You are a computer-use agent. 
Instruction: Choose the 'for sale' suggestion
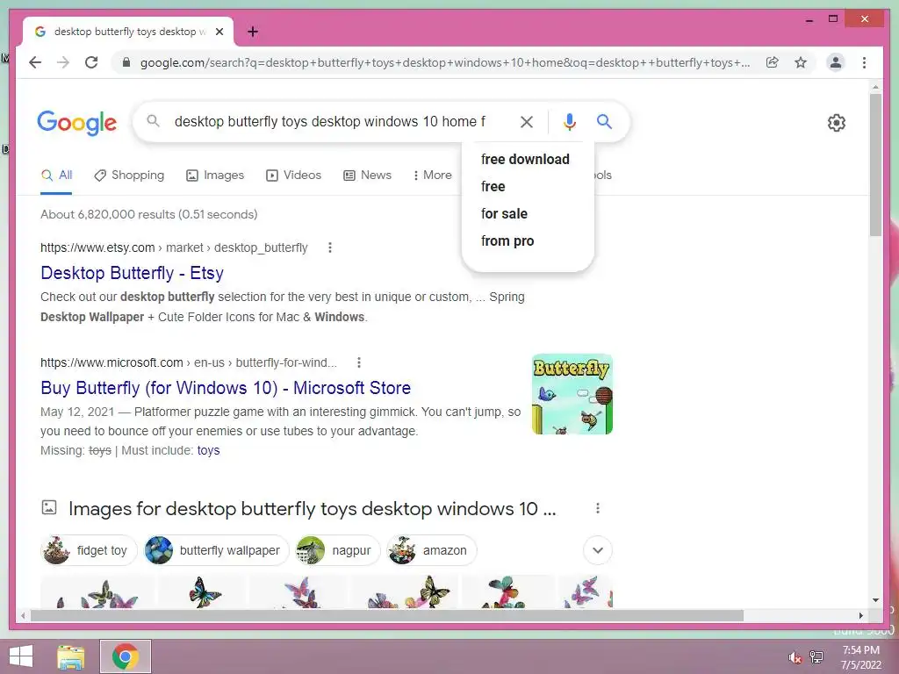(504, 214)
